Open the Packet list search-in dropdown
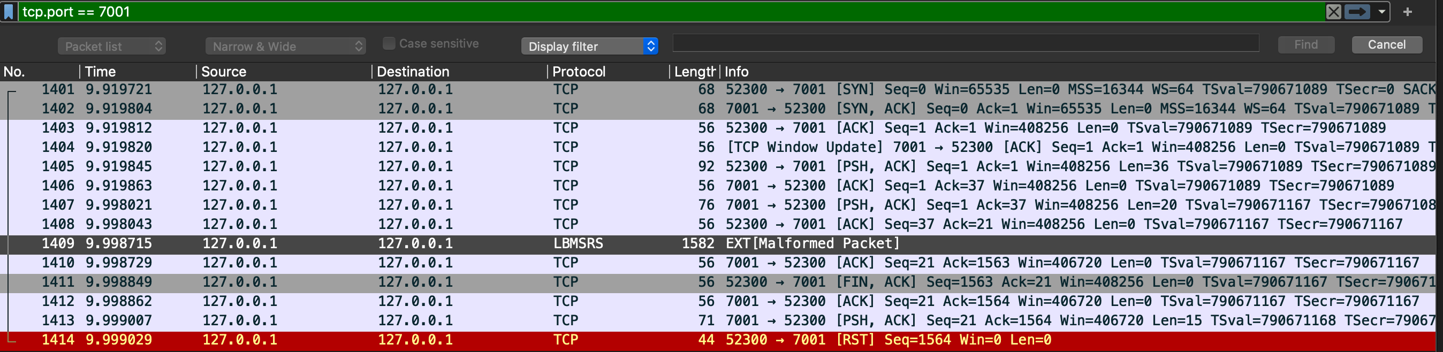The height and width of the screenshot is (352, 1443). [x=111, y=47]
